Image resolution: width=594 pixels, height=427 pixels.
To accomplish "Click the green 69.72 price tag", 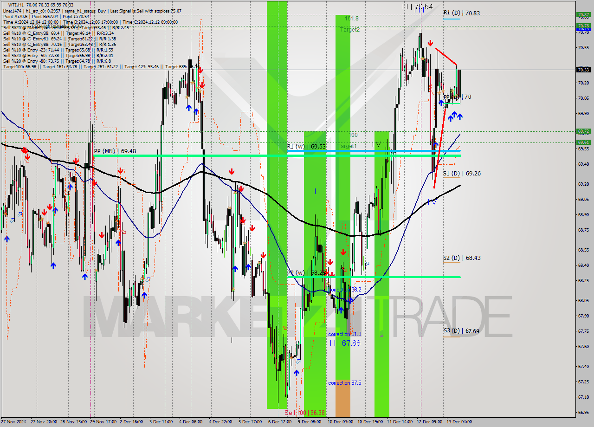I will coord(583,131).
